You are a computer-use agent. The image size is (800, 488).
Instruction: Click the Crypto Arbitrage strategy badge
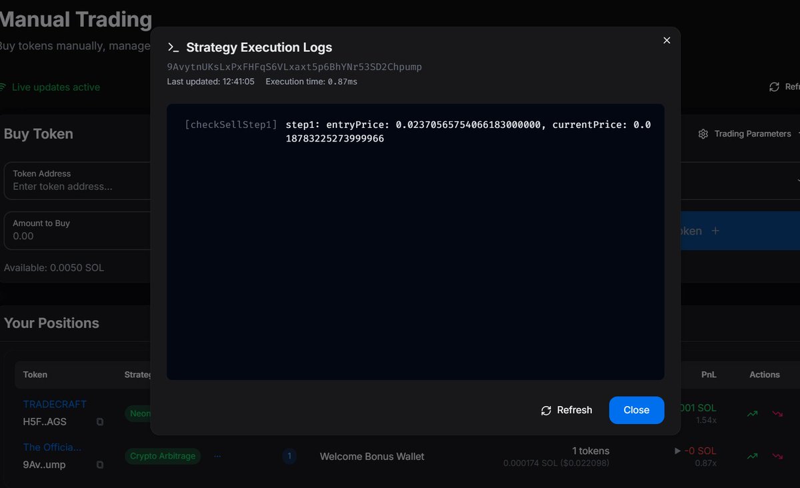point(163,456)
